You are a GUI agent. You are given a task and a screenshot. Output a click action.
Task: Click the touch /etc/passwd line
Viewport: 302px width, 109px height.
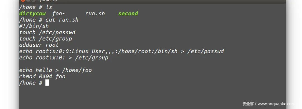(47, 32)
